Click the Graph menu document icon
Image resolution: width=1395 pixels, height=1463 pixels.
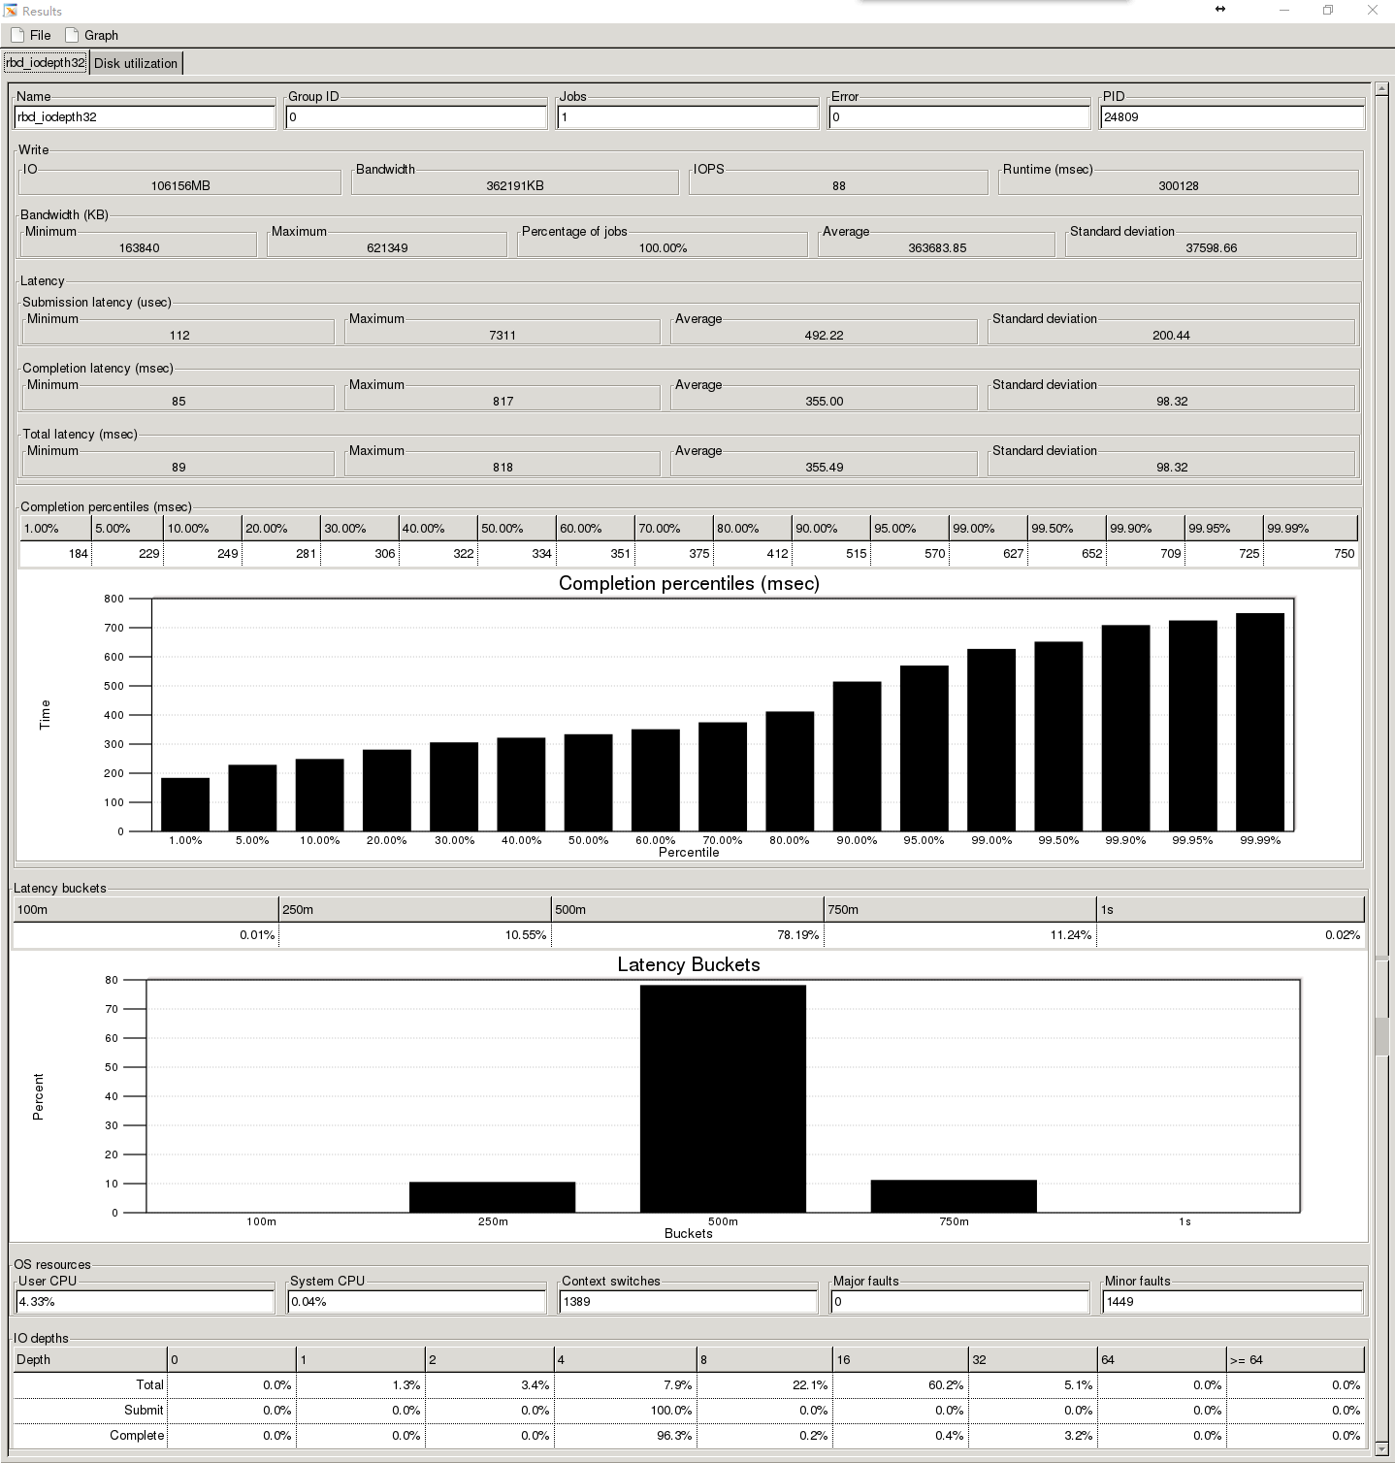coord(72,35)
